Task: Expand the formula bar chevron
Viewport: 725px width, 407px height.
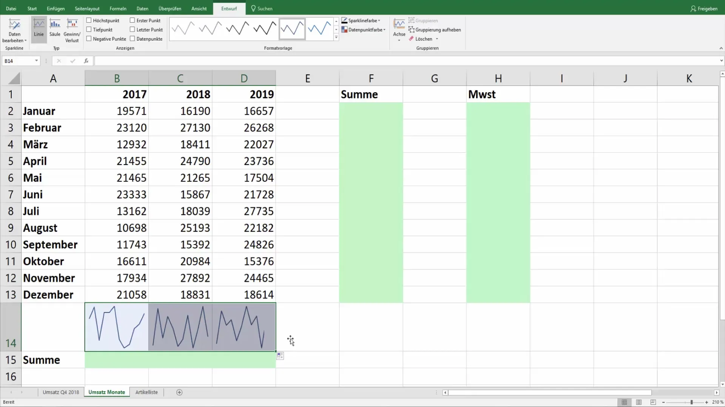Action: pyautogui.click(x=721, y=61)
